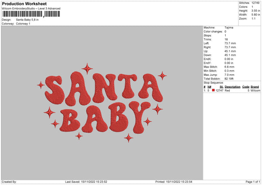
Task: Click the Left value 73.7 mm
Action: tap(230, 43)
